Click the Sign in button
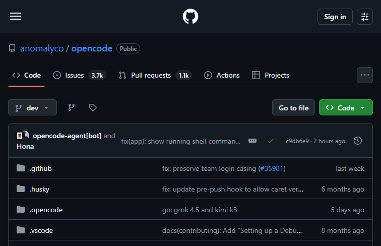Screen dimensions: 381x246 (335, 17)
